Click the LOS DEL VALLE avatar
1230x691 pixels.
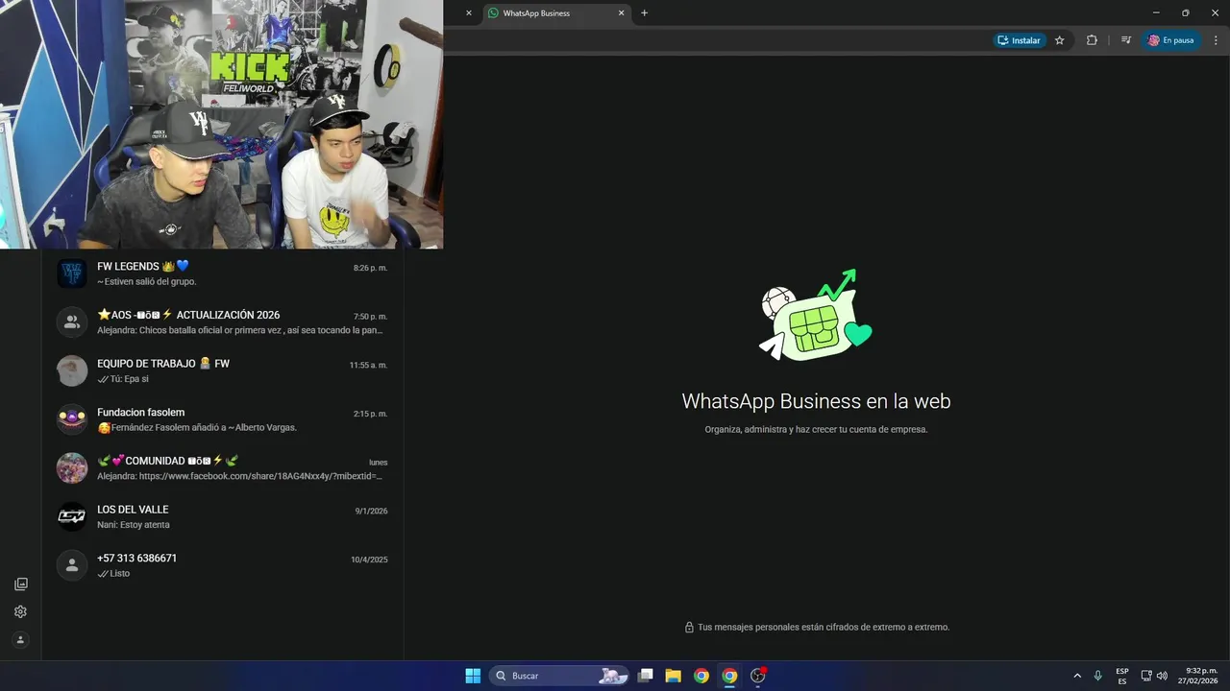click(72, 516)
